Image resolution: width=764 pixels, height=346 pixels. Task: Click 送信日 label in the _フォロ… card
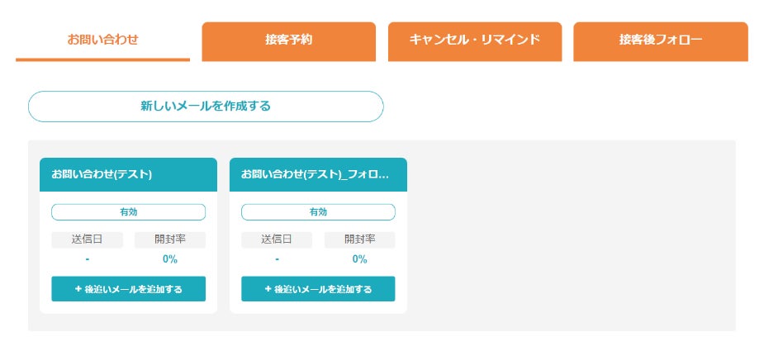pyautogui.click(x=277, y=239)
